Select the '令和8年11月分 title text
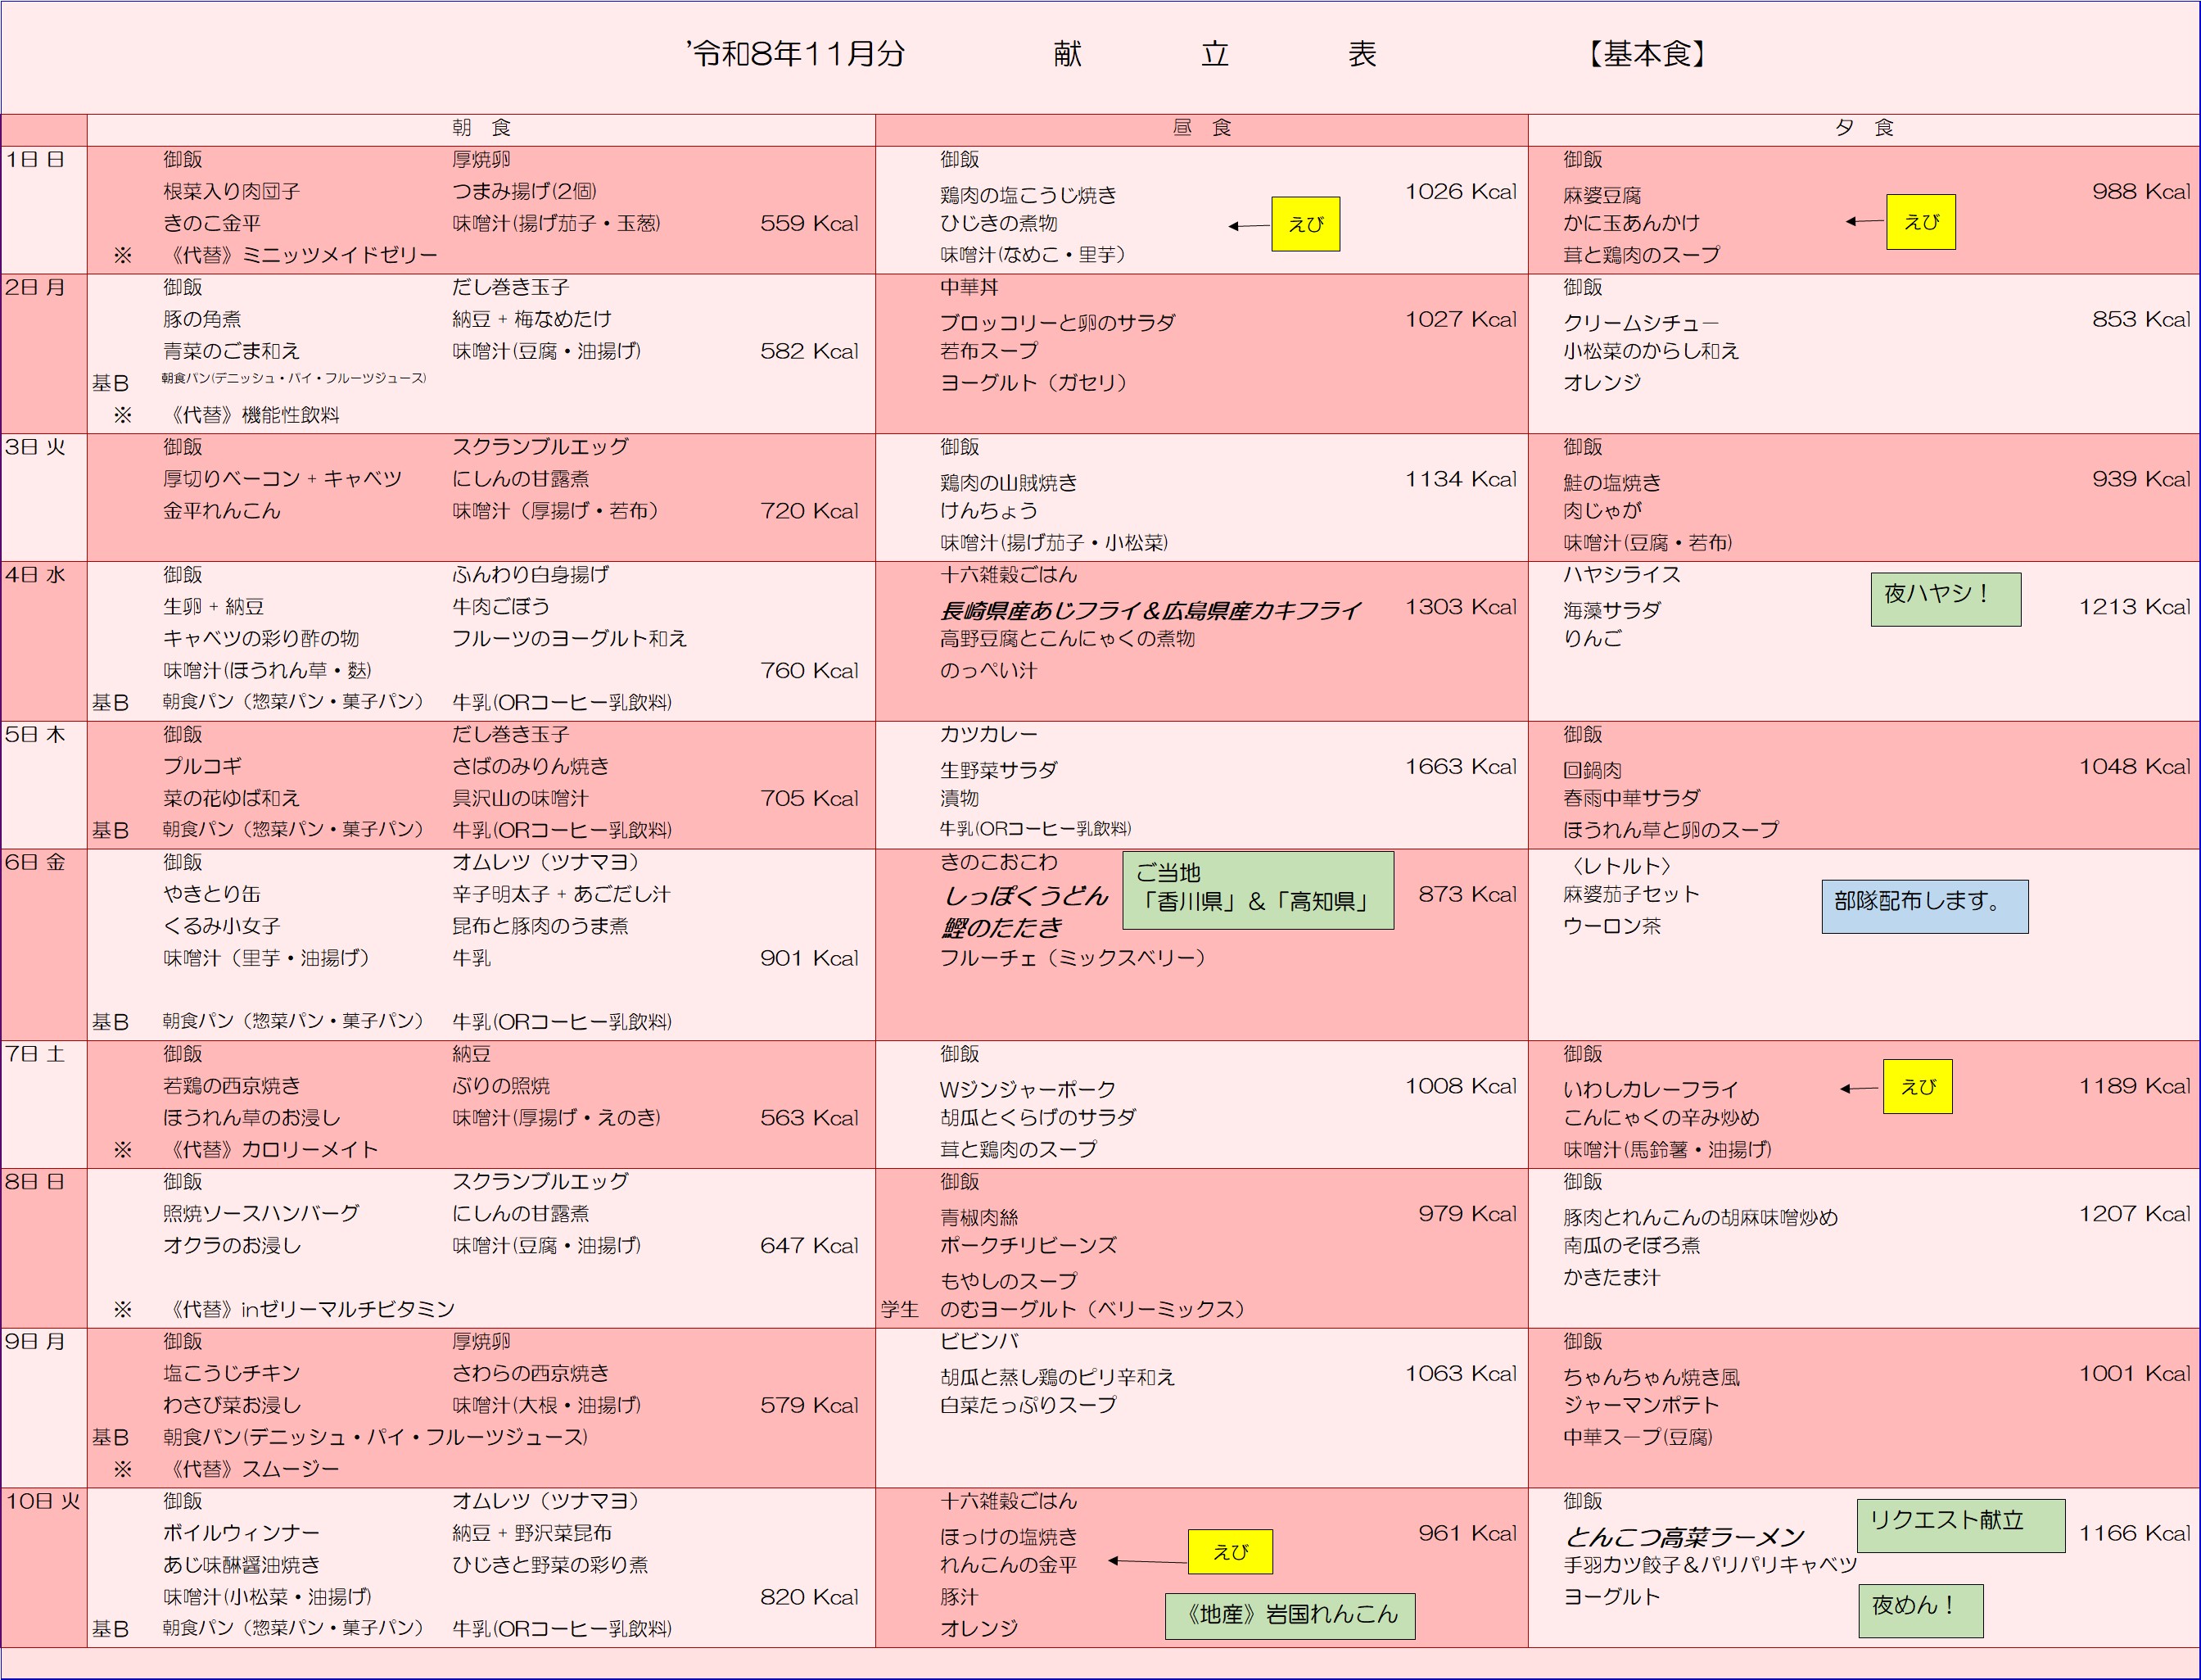The image size is (2201, 1680). 796,54
